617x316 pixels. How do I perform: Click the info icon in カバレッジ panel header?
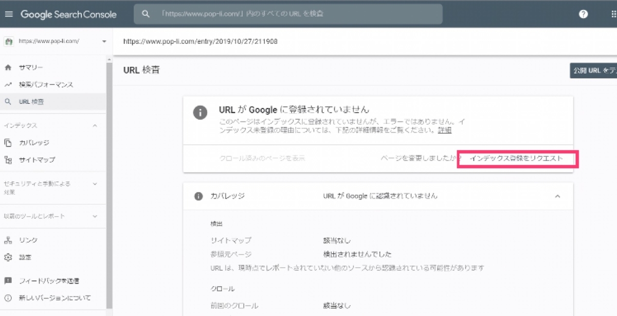[x=198, y=196]
